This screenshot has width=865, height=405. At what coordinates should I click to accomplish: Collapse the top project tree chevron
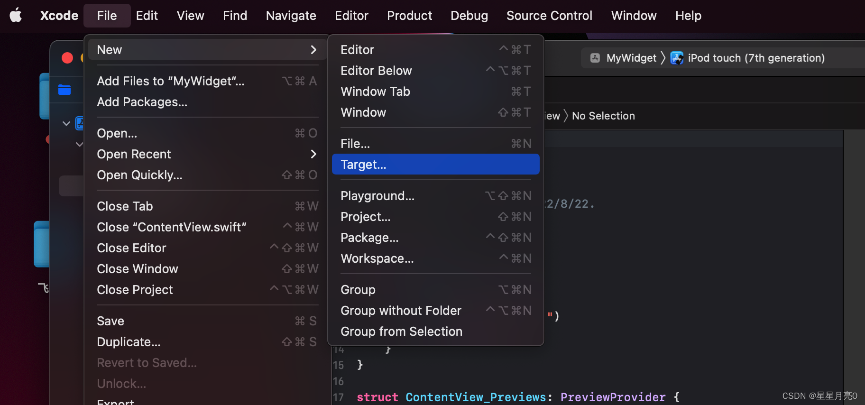coord(66,123)
